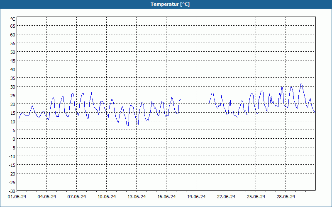Click the -25 value on temperature axis
Viewport: 332px width, 207px height.
[12, 183]
